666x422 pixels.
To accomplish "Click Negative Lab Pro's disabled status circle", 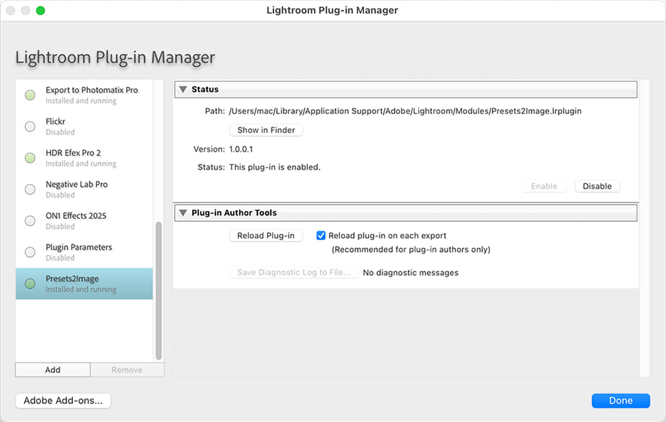I will (30, 189).
